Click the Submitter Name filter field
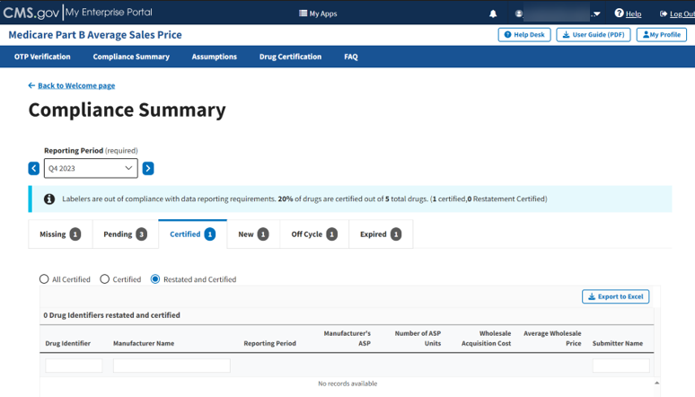The image size is (695, 397). [621, 366]
